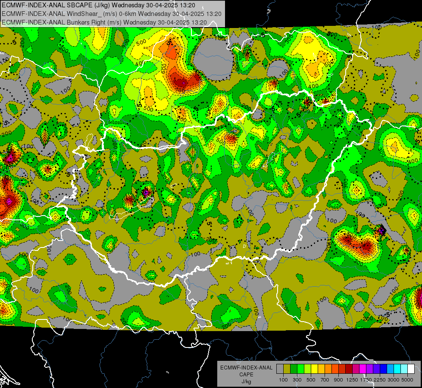Select the dark red legend swatch
This screenshot has height=388, width=422.
point(349,369)
